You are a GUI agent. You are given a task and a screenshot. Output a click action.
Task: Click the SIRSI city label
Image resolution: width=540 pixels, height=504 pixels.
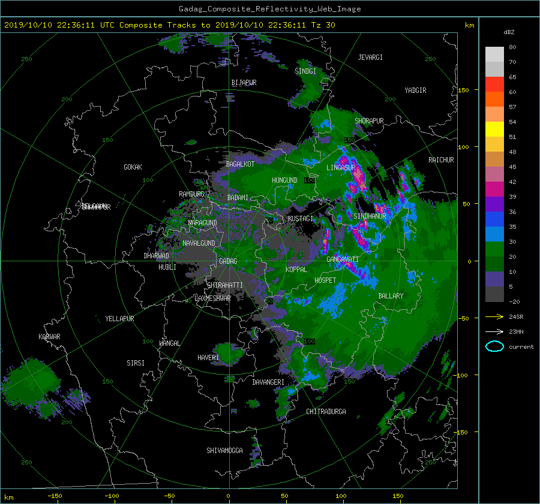136,363
